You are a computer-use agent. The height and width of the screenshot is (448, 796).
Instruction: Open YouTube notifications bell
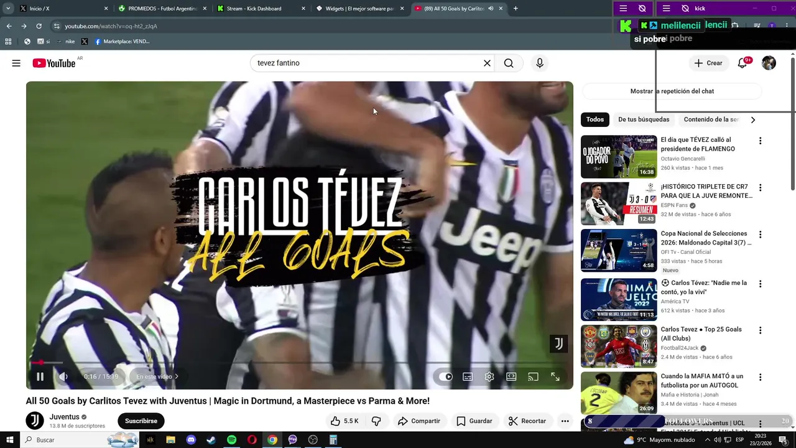pos(742,63)
